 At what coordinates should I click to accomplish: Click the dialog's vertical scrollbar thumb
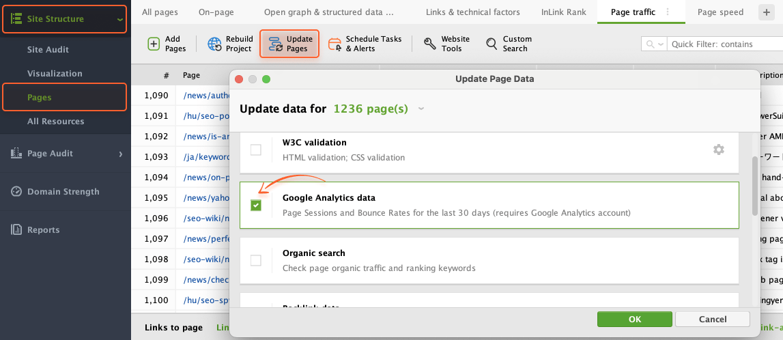point(755,186)
